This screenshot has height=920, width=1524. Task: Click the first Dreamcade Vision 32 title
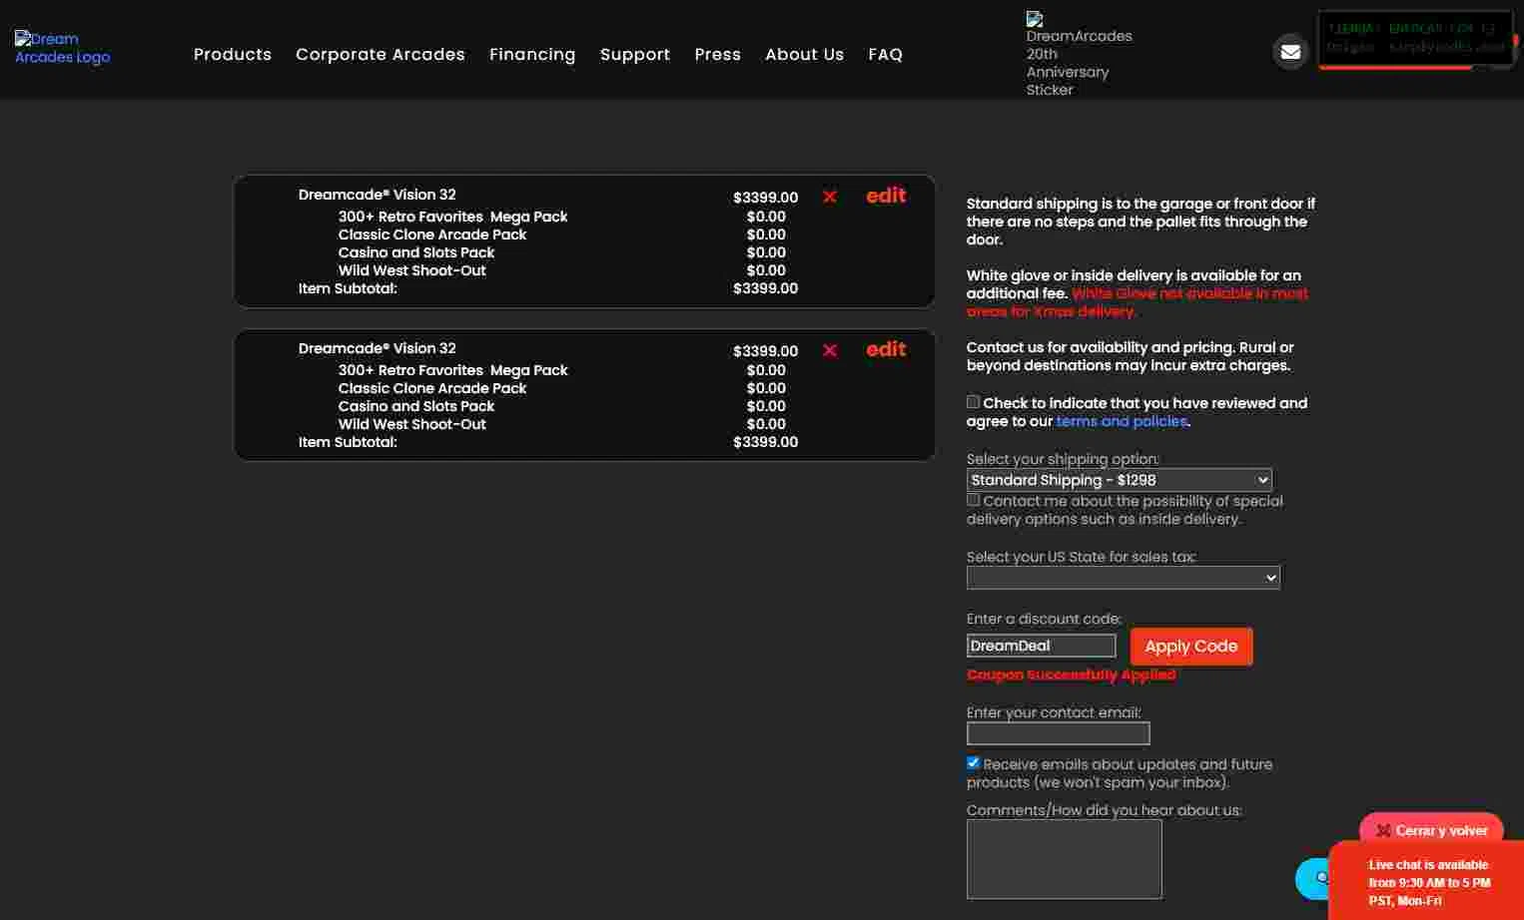click(x=377, y=195)
